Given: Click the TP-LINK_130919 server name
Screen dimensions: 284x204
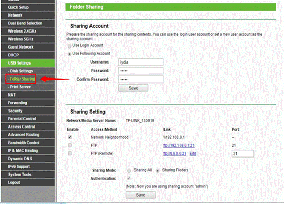Looking at the screenshot, I should [140, 121].
